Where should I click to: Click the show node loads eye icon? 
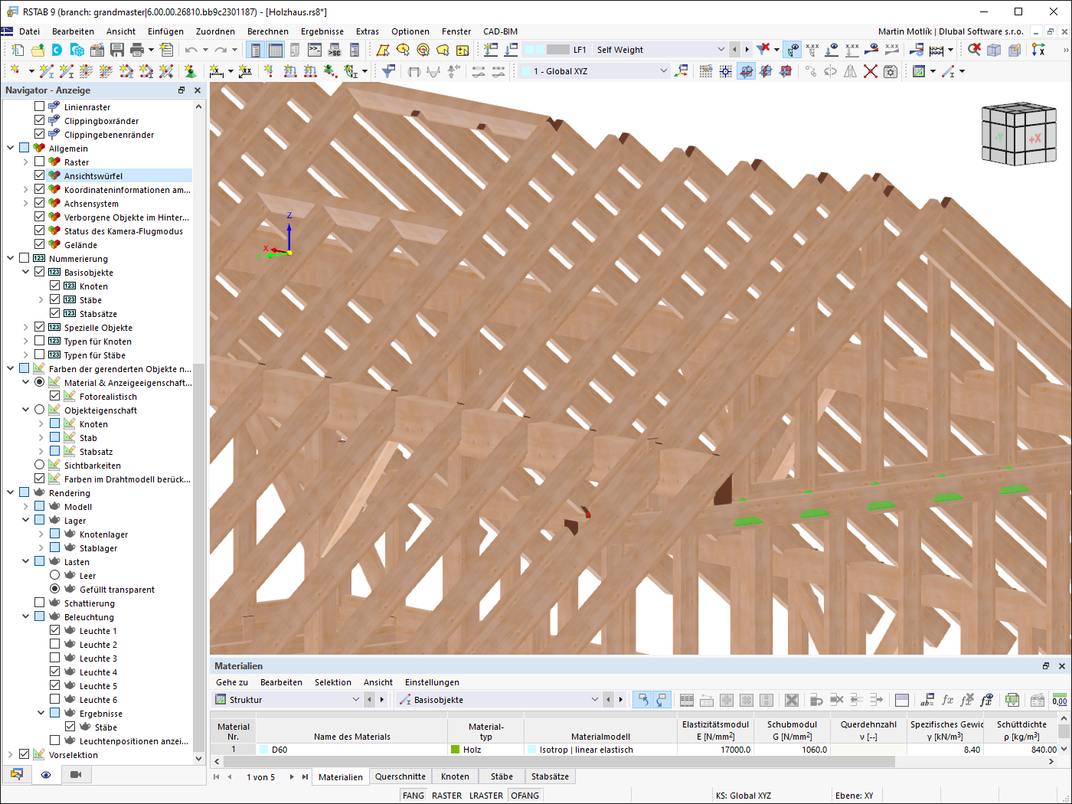coord(832,50)
